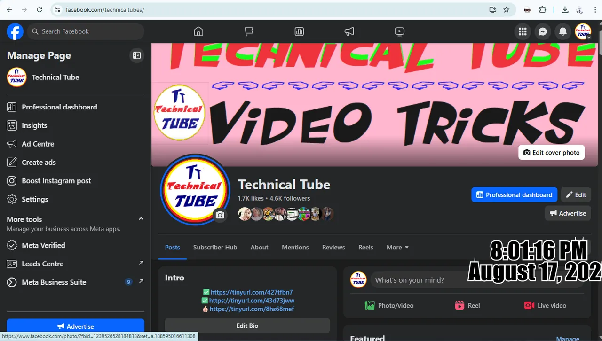Open Messenger chats icon

[542, 31]
